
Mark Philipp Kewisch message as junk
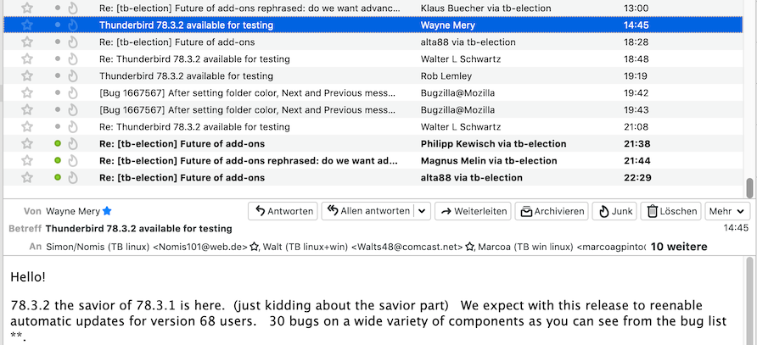click(73, 144)
